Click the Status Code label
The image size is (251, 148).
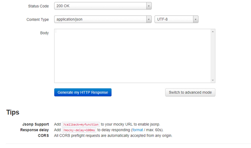click(x=38, y=6)
